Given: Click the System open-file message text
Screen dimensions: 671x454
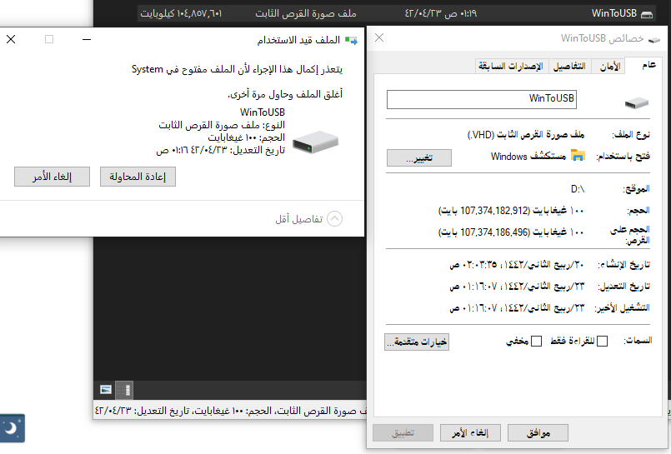Looking at the screenshot, I should tap(237, 69).
